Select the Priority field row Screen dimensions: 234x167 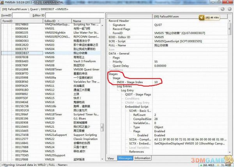click(167, 62)
